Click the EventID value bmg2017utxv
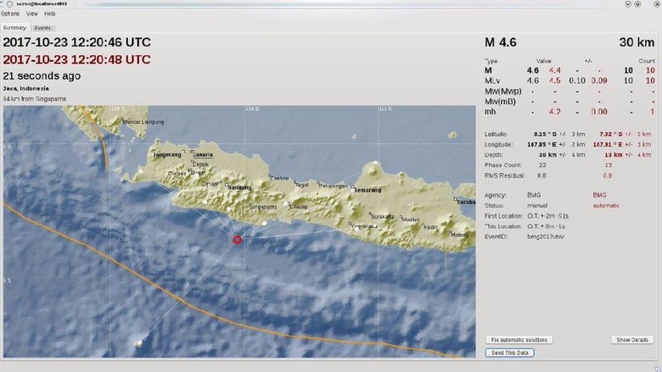This screenshot has width=662, height=372. (546, 236)
